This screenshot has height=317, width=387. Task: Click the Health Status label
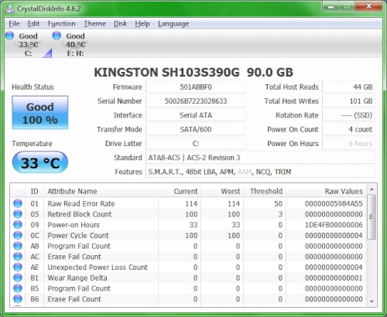pos(33,87)
